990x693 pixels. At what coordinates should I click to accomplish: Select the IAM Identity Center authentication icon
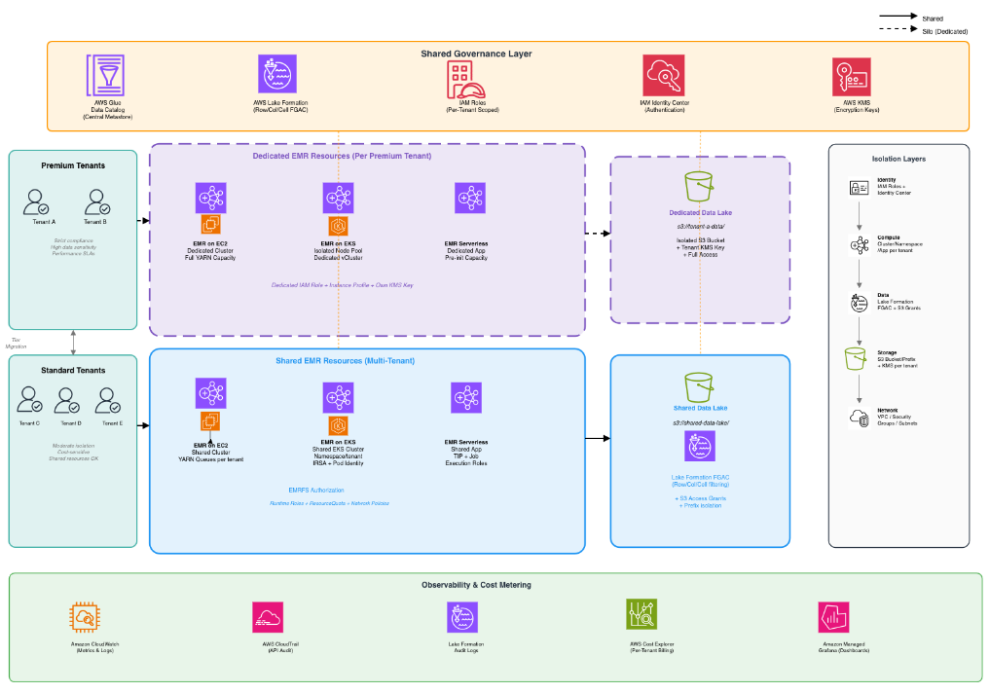coord(664,75)
